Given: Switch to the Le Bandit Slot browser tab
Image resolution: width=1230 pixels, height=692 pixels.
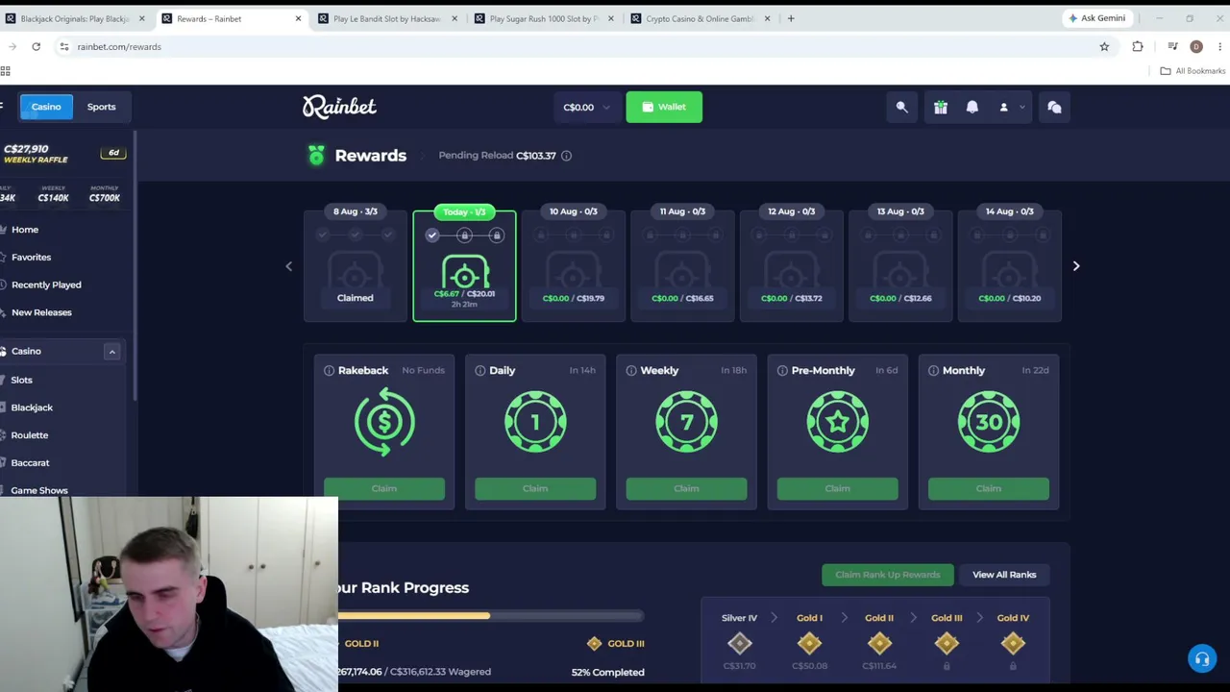Looking at the screenshot, I should coord(386,18).
